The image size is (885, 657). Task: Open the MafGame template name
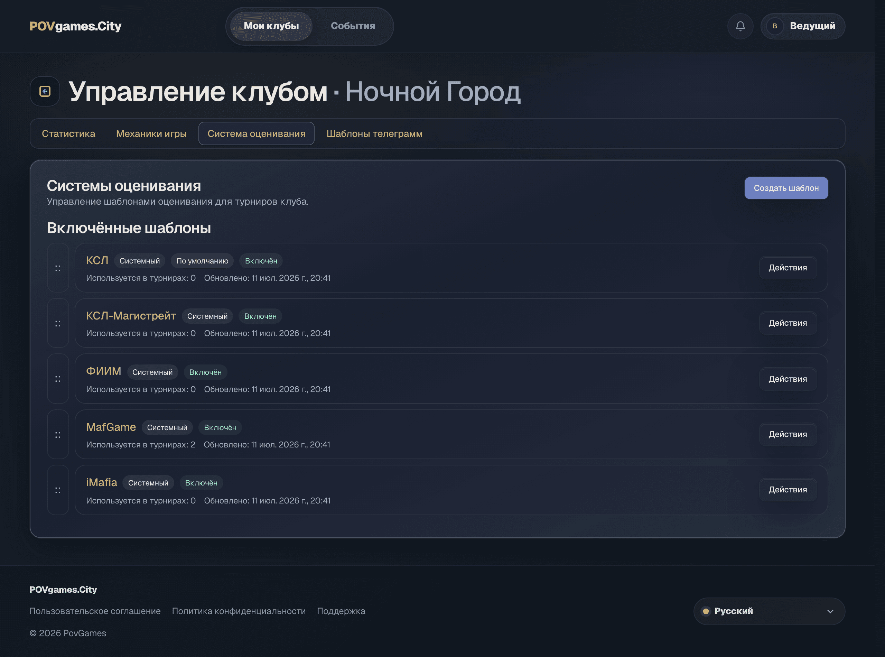[111, 427]
